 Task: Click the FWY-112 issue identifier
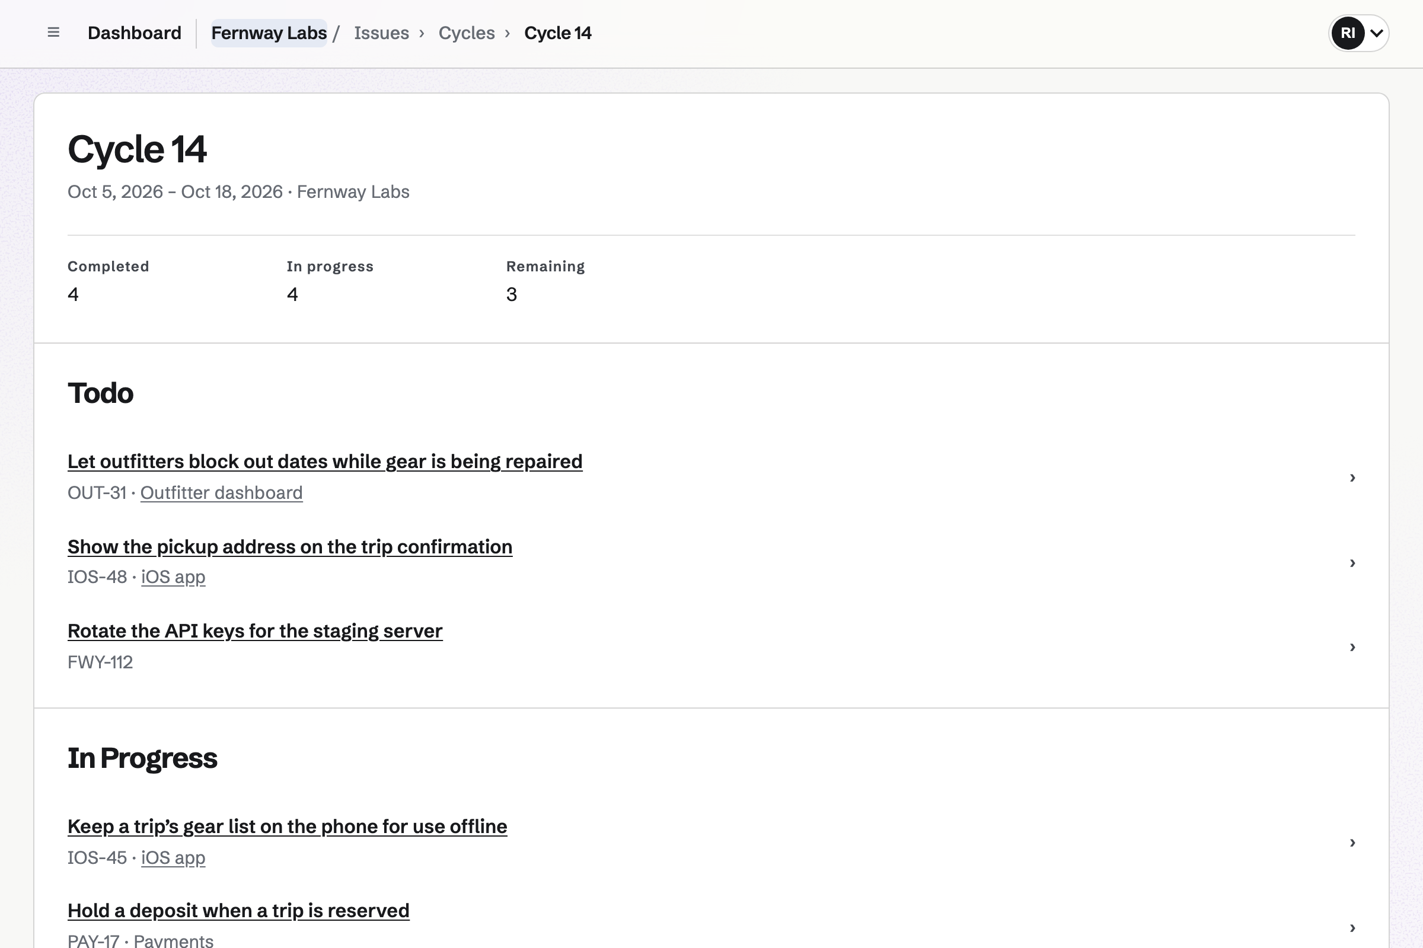100,662
